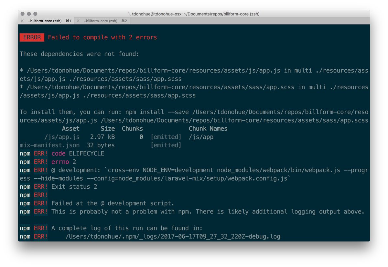Close the second billform-core ⌘2 tab

pyautogui.click(x=78, y=21)
